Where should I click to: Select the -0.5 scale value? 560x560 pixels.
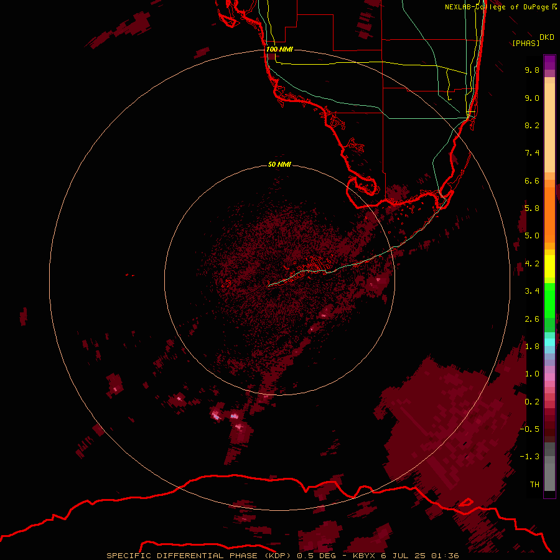pos(530,429)
